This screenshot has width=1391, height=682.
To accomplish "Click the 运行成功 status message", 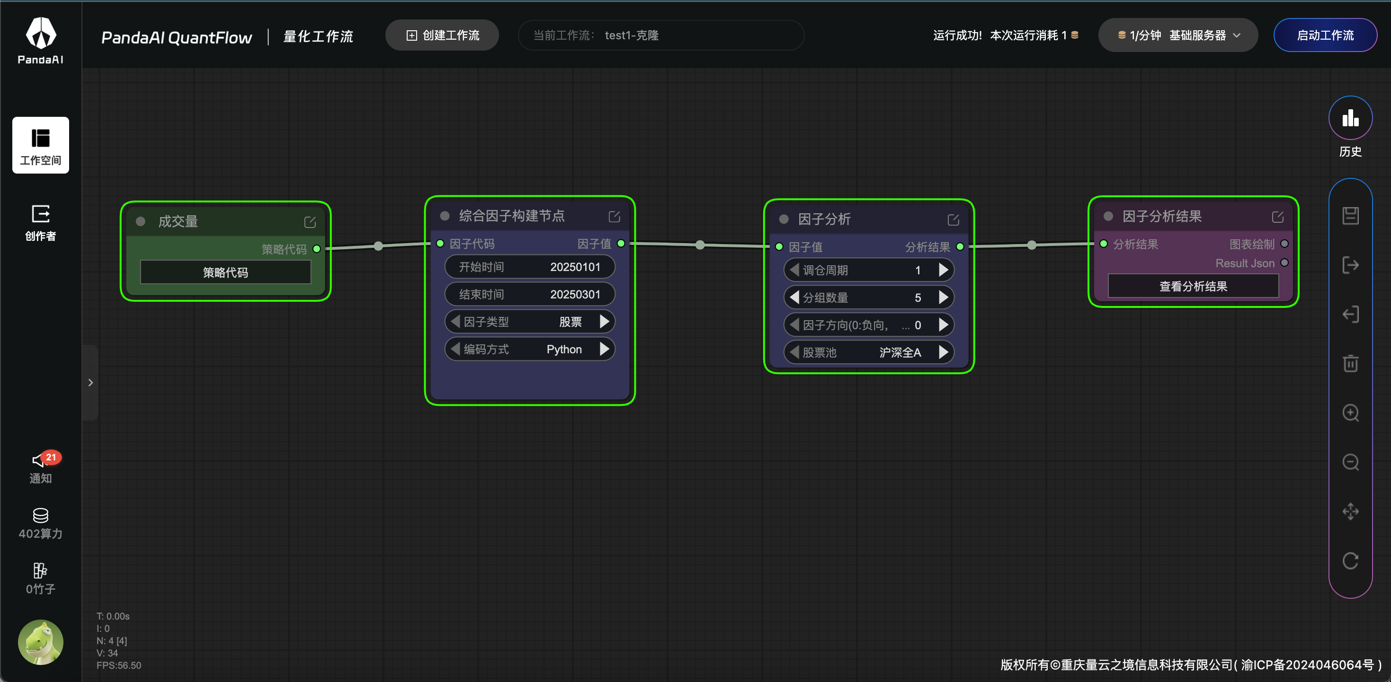I will click(x=957, y=35).
